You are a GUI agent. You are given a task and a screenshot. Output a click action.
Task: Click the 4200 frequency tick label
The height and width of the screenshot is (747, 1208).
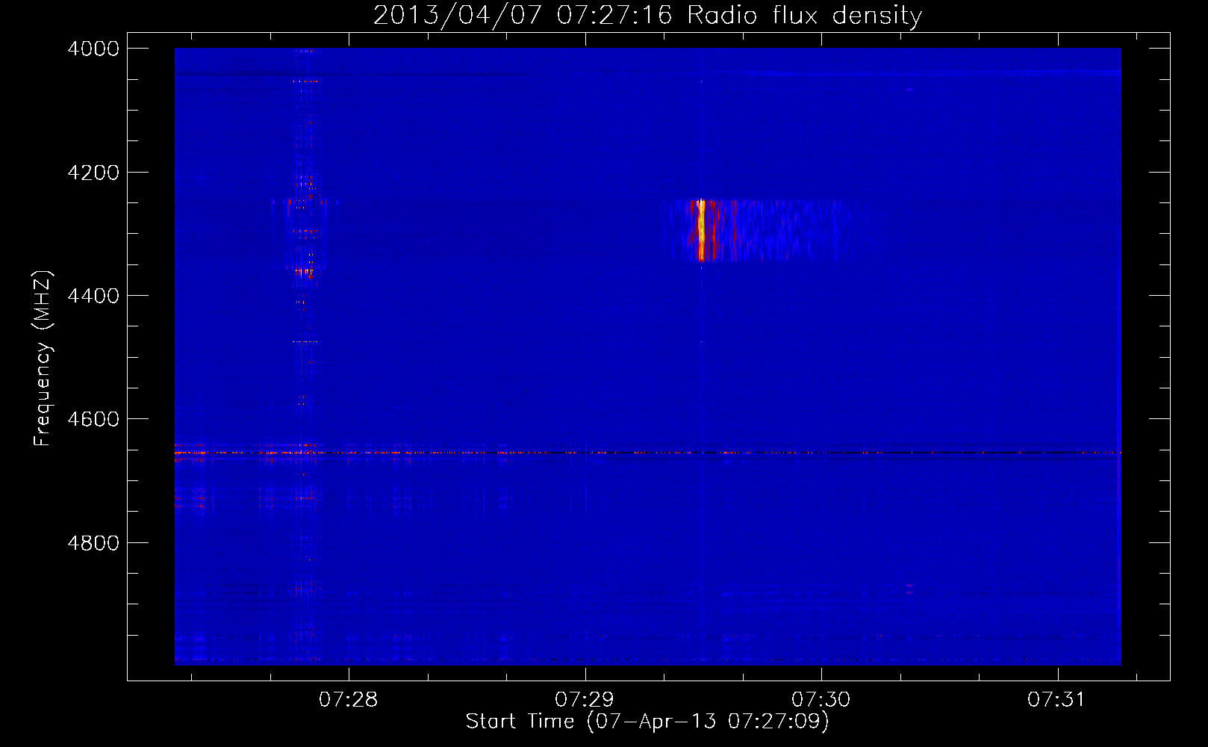[93, 173]
